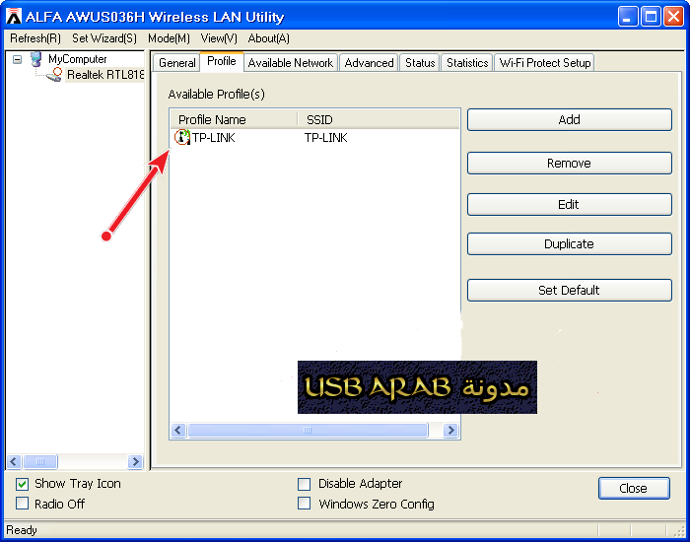Open the Advanced tab
Screen dimensions: 690x542
point(369,63)
